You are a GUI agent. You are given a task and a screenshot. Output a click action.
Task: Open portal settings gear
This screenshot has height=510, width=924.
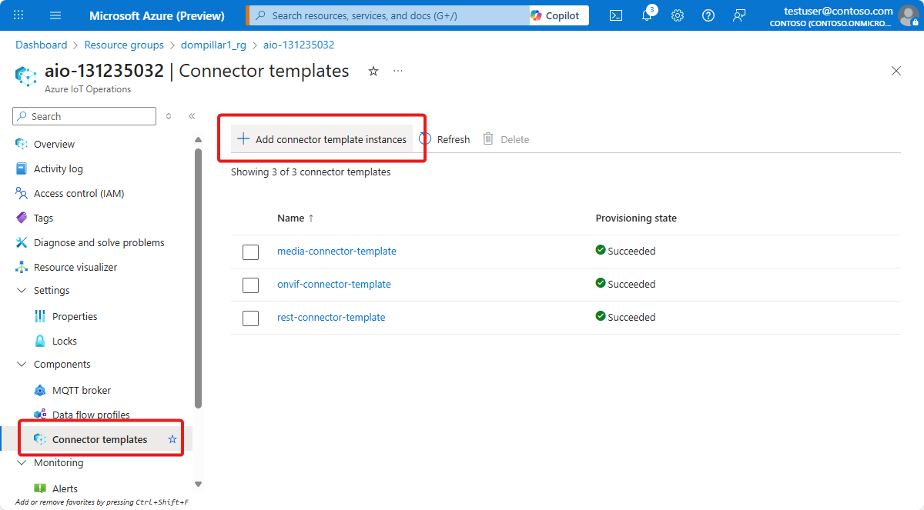pos(678,15)
